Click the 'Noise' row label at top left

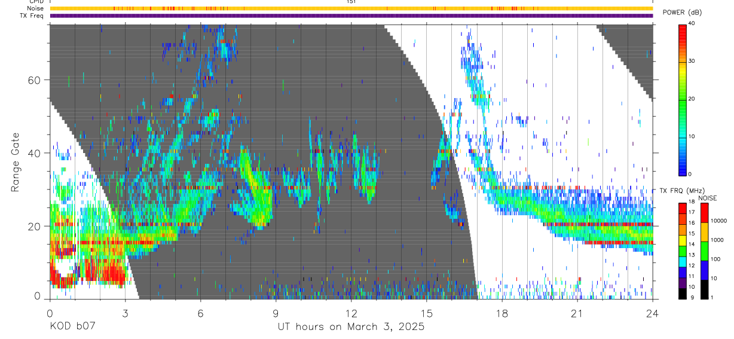[x=36, y=8]
